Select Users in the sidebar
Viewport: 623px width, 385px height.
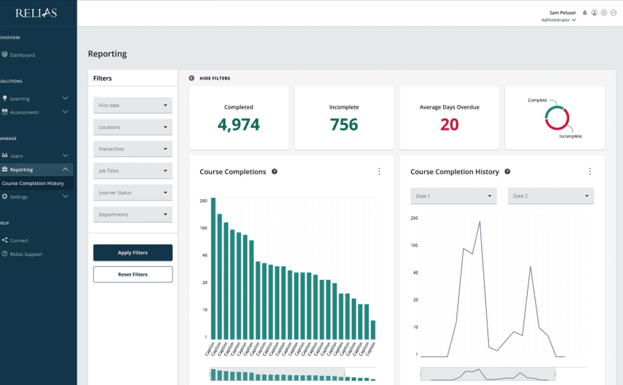pyautogui.click(x=16, y=156)
